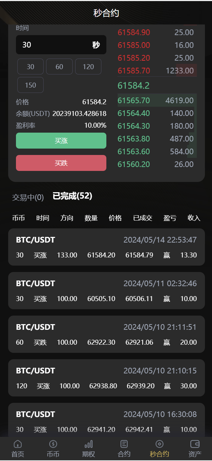Image resolution: width=212 pixels, height=461 pixels.
Task: Focus the time input field showing 30
Action: pyautogui.click(x=61, y=45)
